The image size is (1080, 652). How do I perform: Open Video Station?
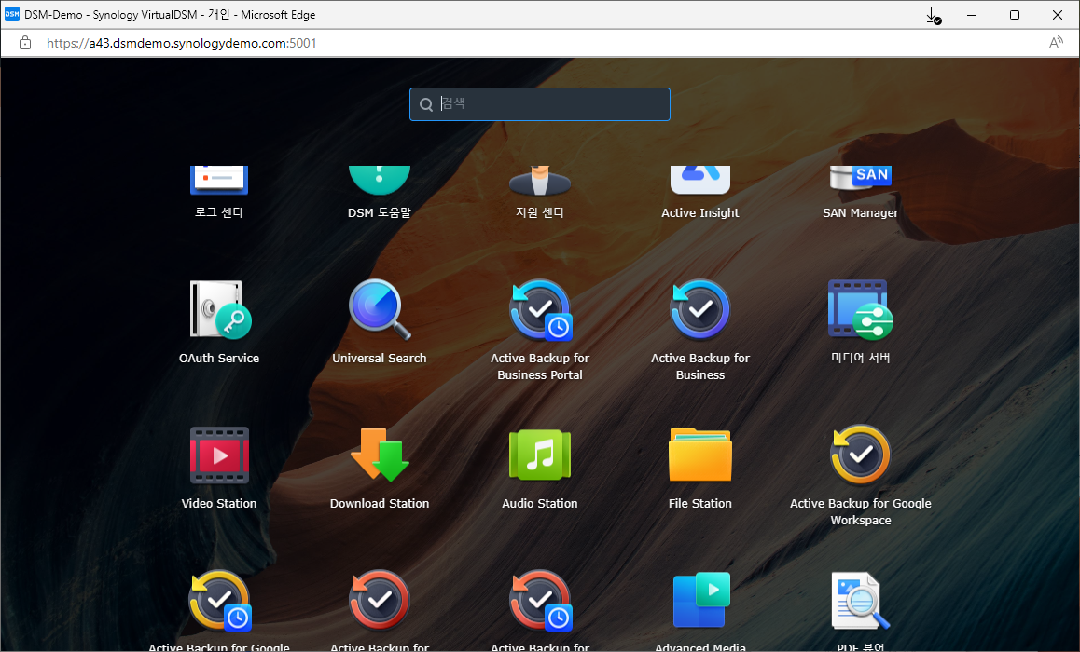pos(219,455)
